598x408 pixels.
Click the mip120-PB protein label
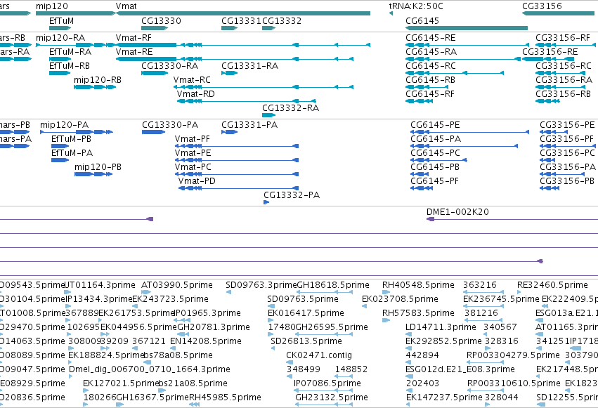coord(98,167)
